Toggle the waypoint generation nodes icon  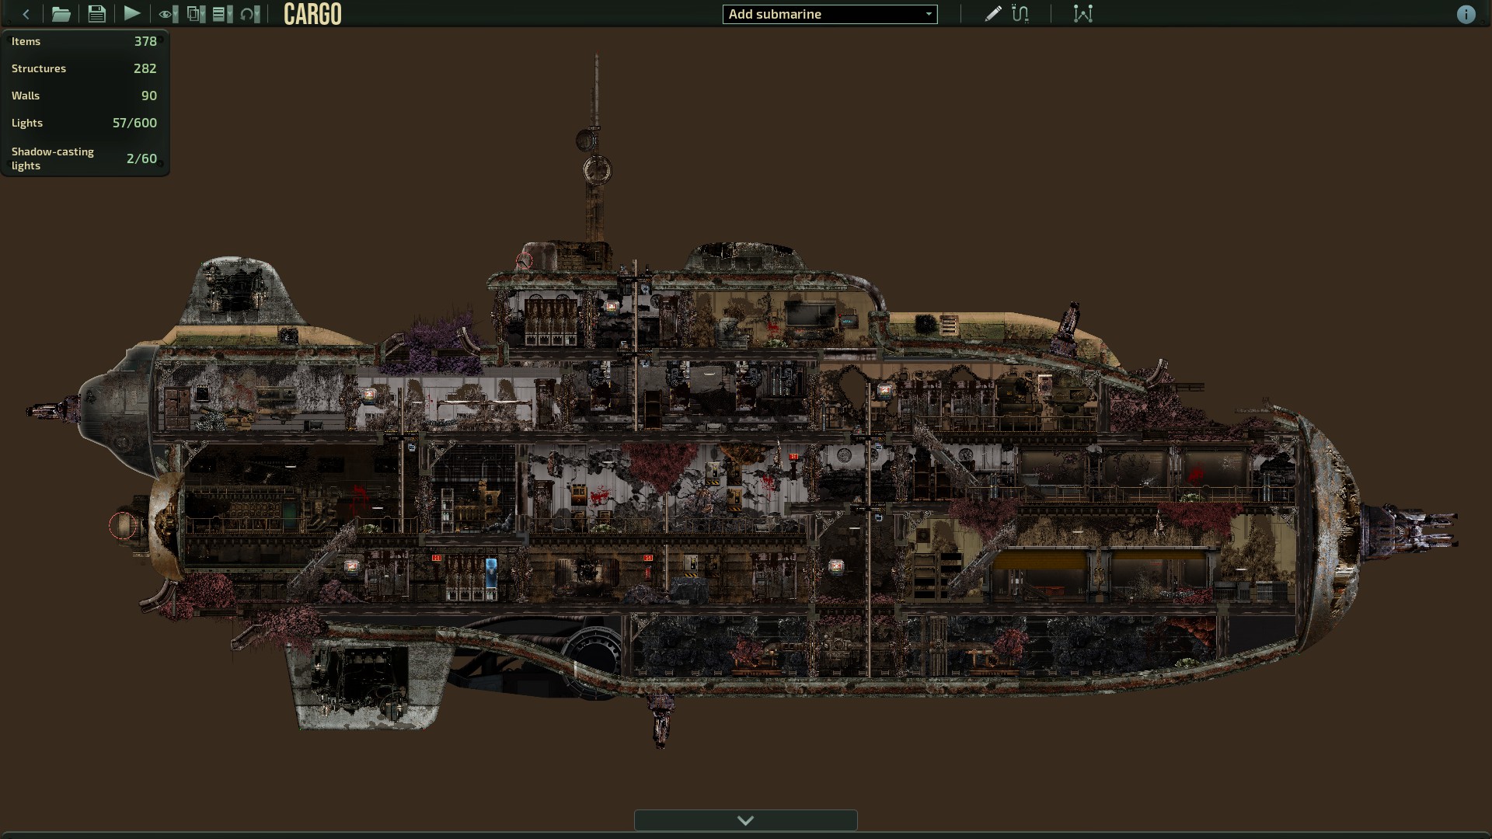coord(1083,14)
